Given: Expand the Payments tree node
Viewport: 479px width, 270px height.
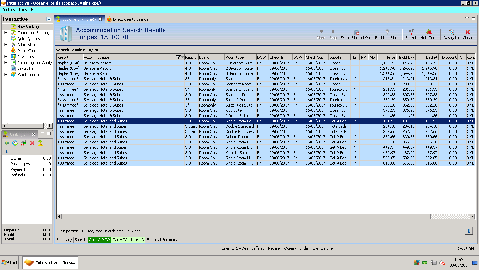Looking at the screenshot, I should [6, 57].
